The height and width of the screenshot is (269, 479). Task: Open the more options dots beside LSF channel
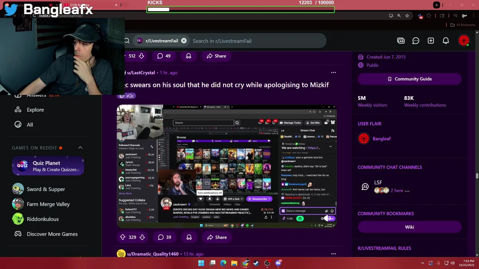(407, 191)
